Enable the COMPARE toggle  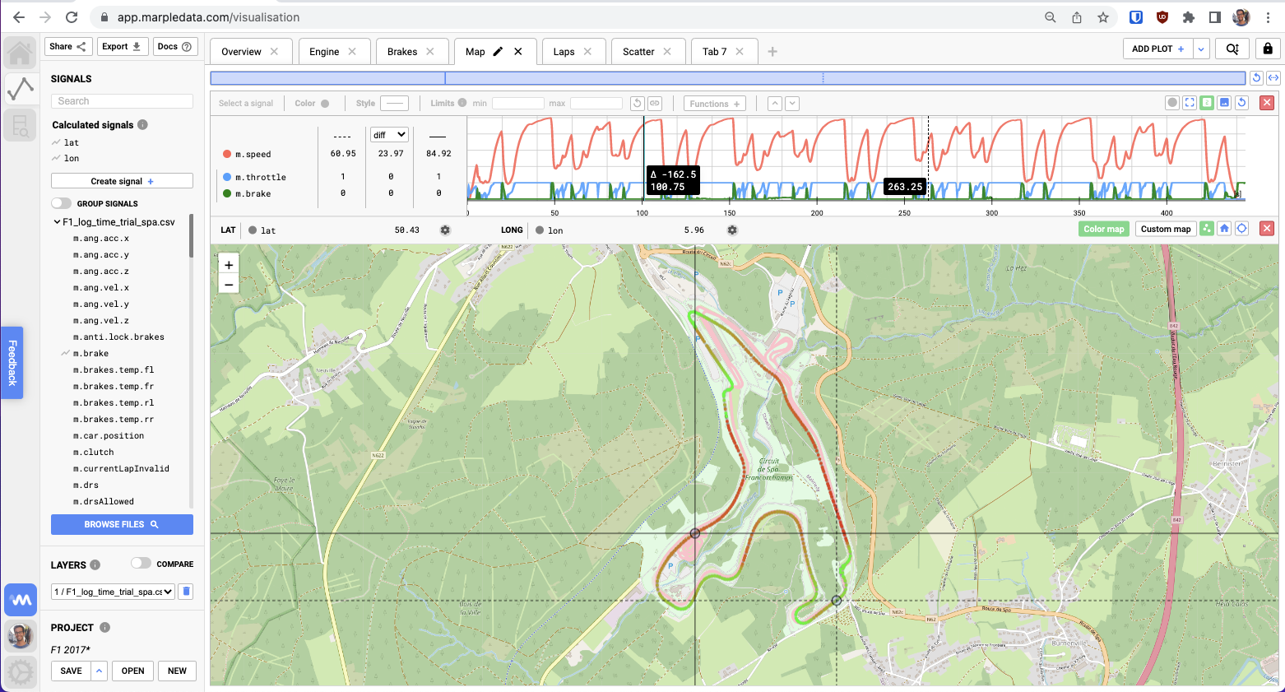pyautogui.click(x=141, y=564)
